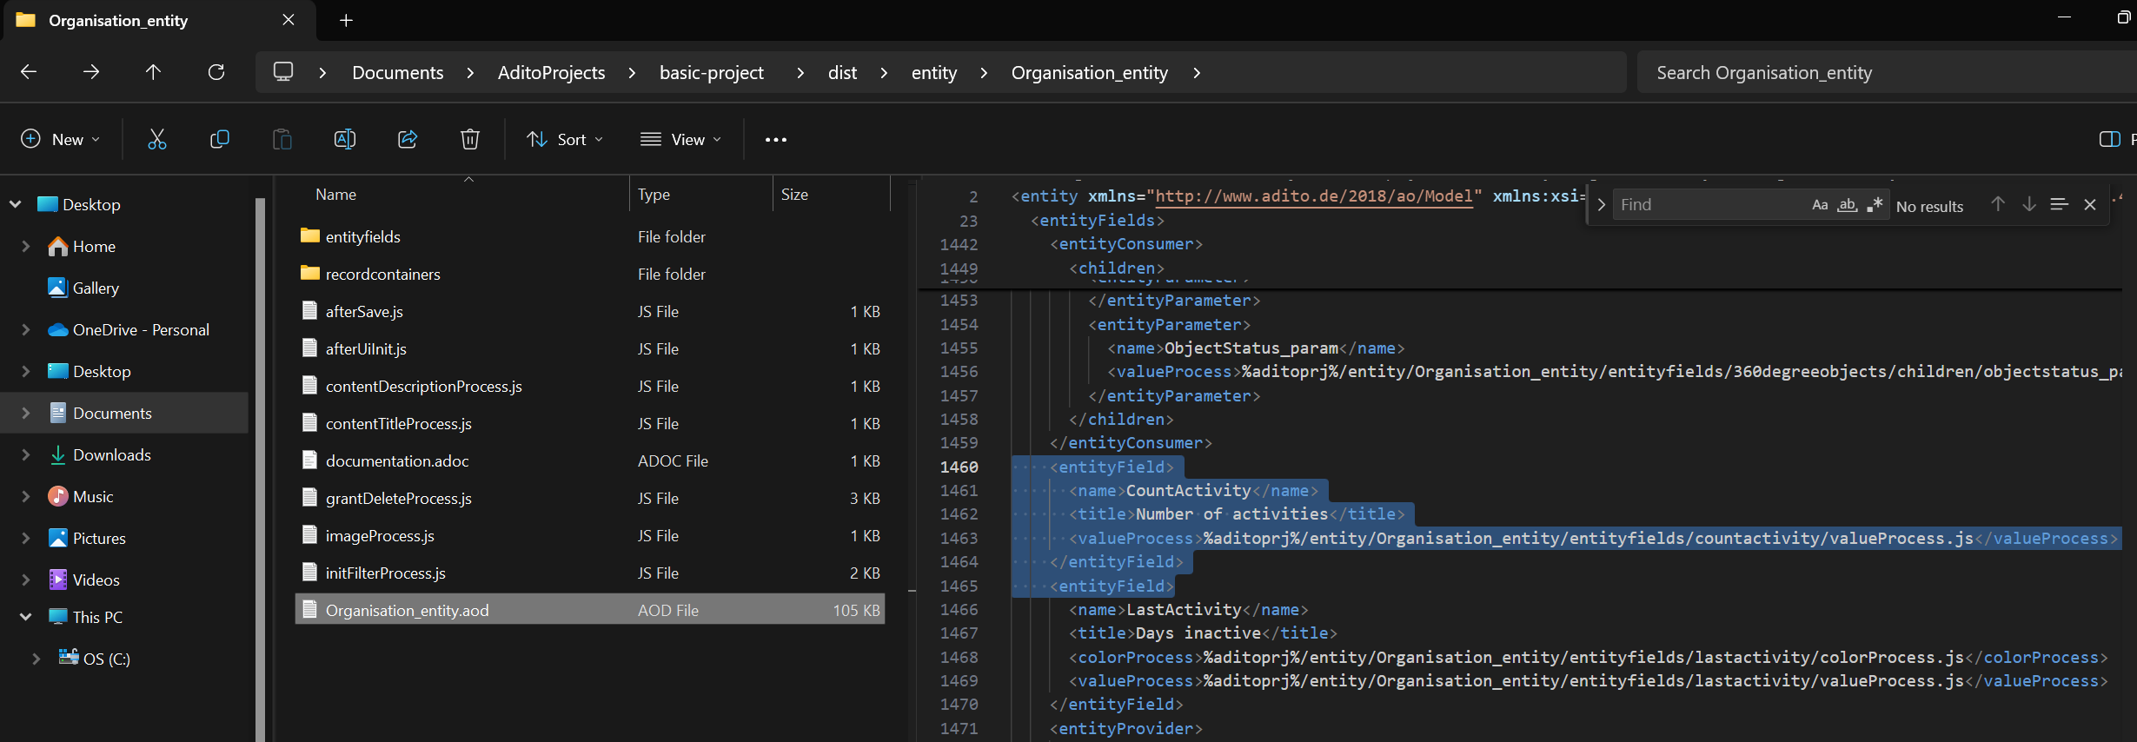Toggle the preview pane icon

click(x=2109, y=139)
